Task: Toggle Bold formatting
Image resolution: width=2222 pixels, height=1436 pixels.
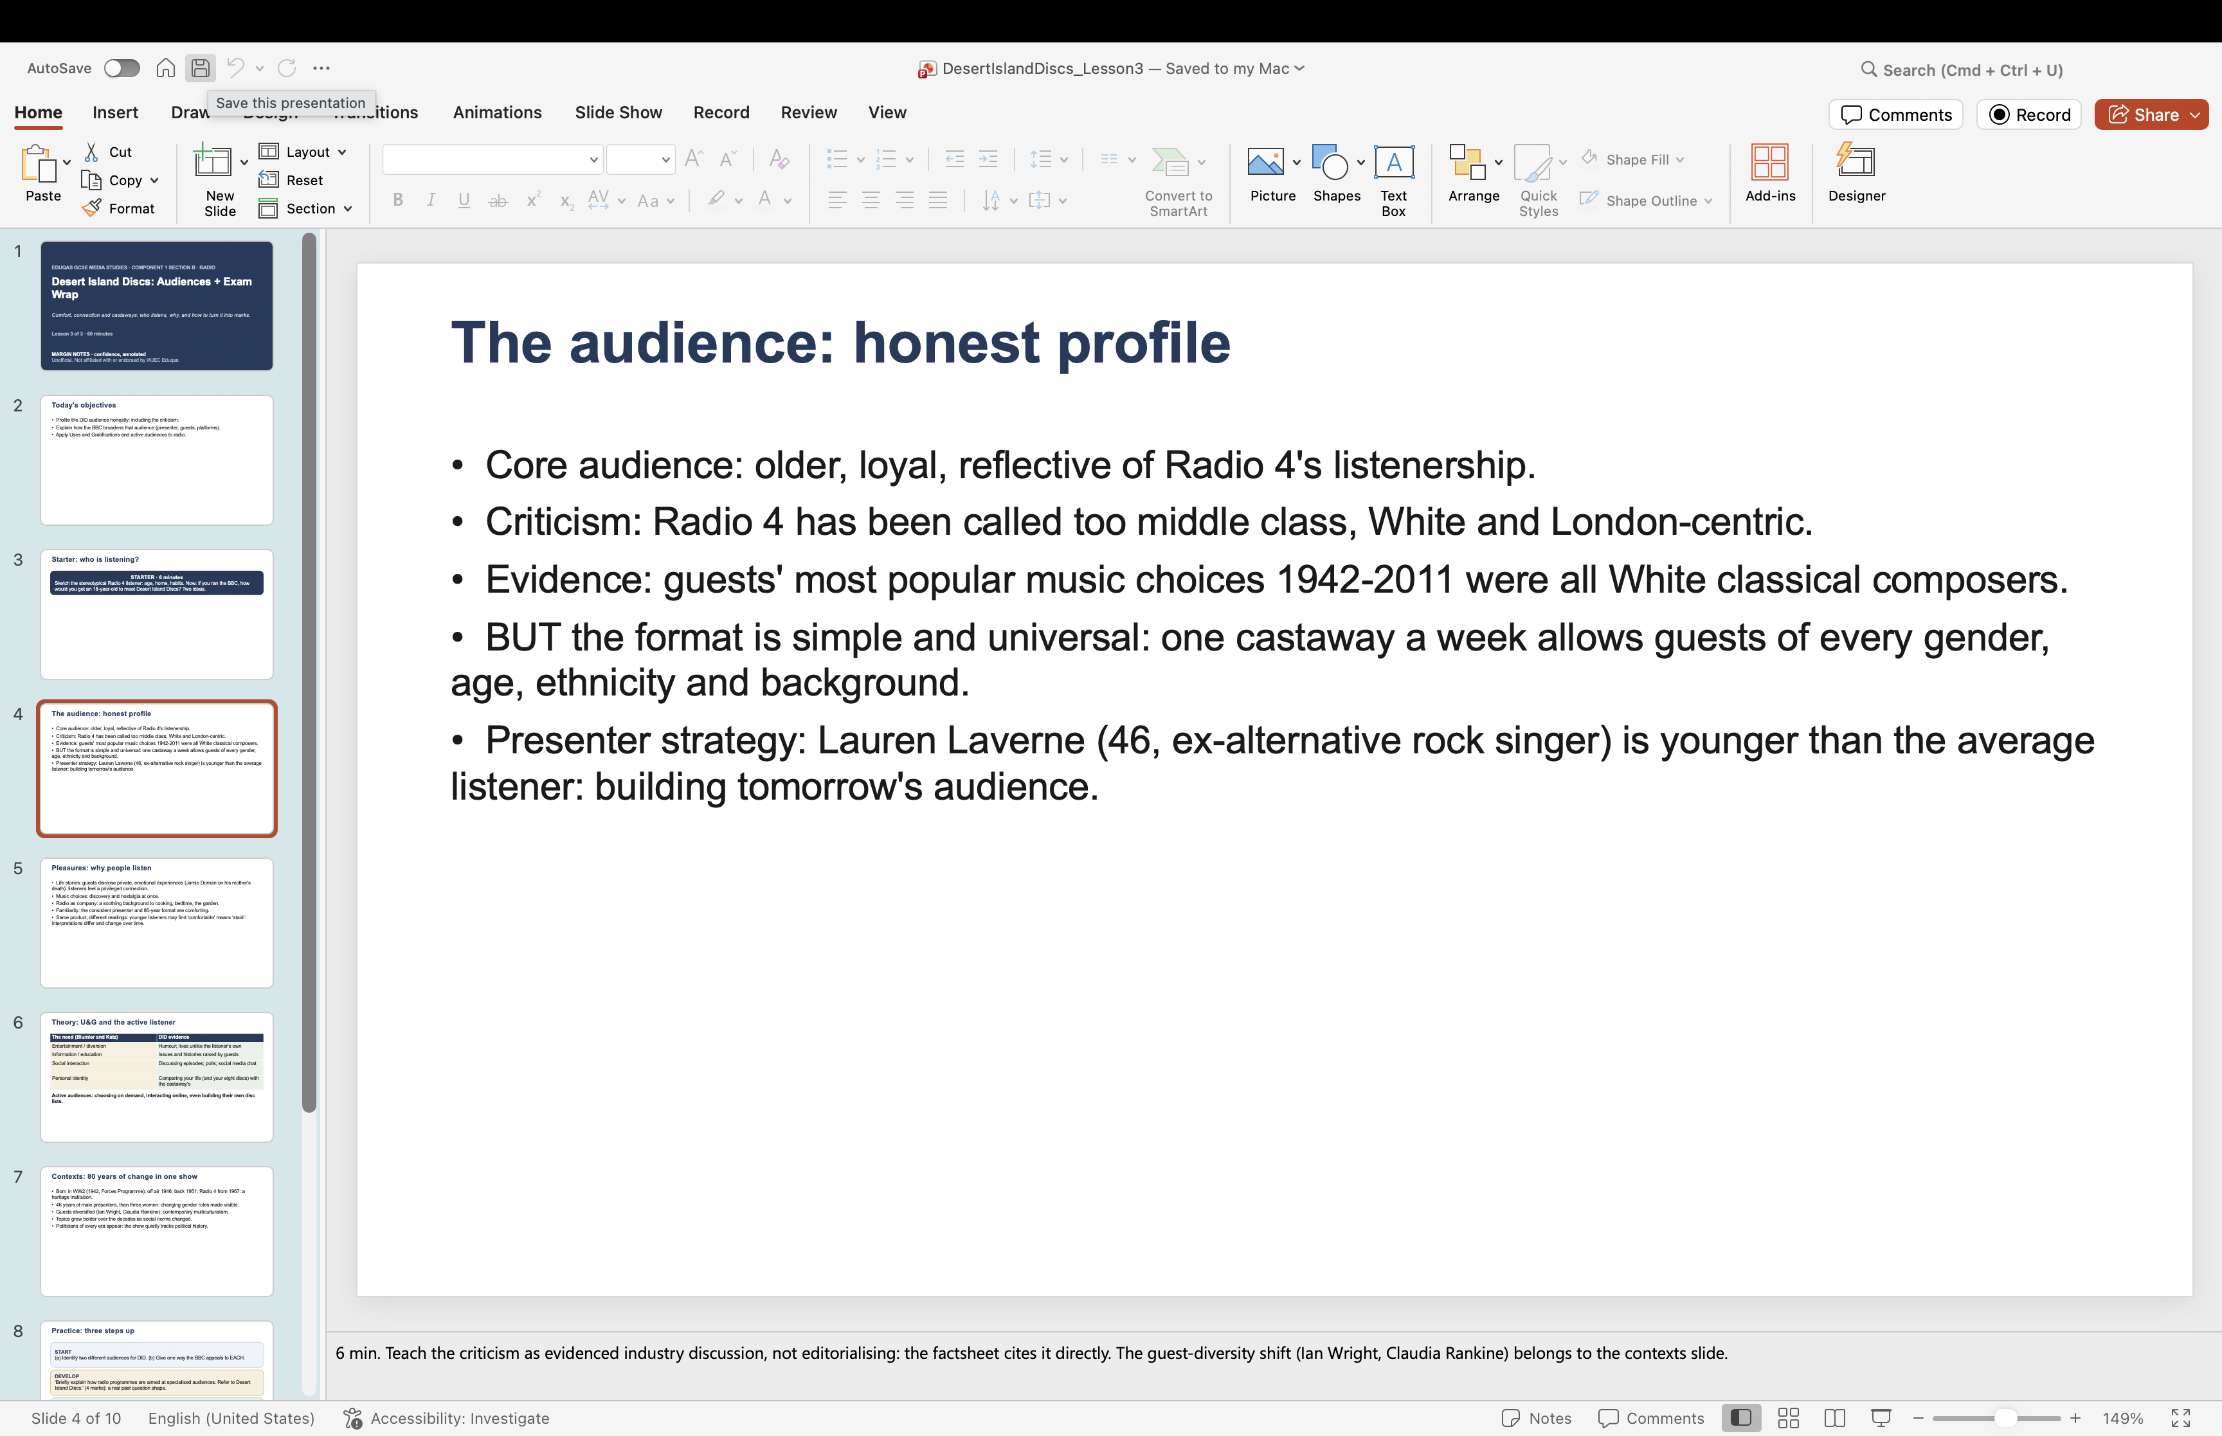Action: coord(398,199)
